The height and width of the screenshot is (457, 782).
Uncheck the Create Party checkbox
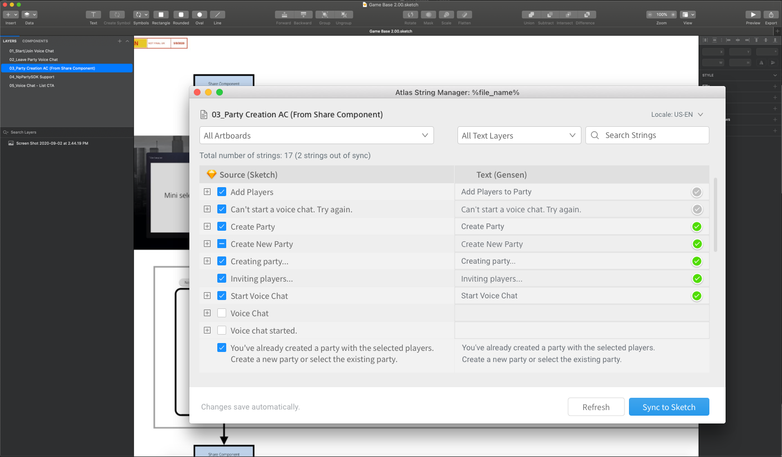(222, 226)
